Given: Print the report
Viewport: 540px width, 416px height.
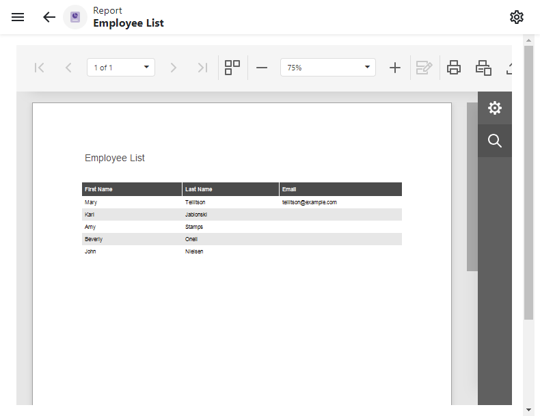Looking at the screenshot, I should [x=454, y=68].
